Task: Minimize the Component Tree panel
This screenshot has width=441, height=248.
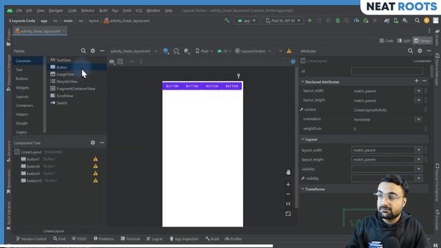Action: (102, 143)
